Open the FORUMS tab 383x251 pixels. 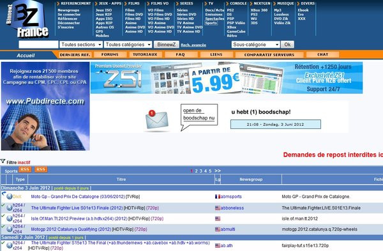point(110,54)
